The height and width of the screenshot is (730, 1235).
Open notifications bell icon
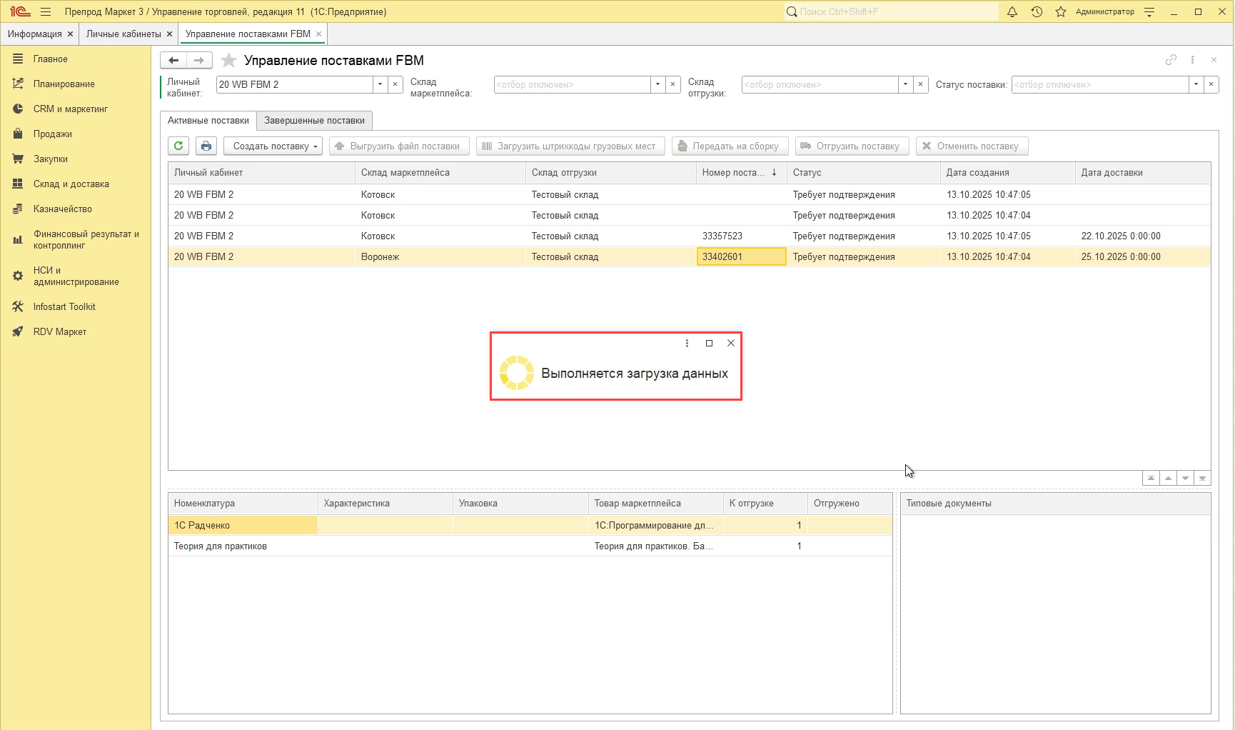pyautogui.click(x=1012, y=11)
